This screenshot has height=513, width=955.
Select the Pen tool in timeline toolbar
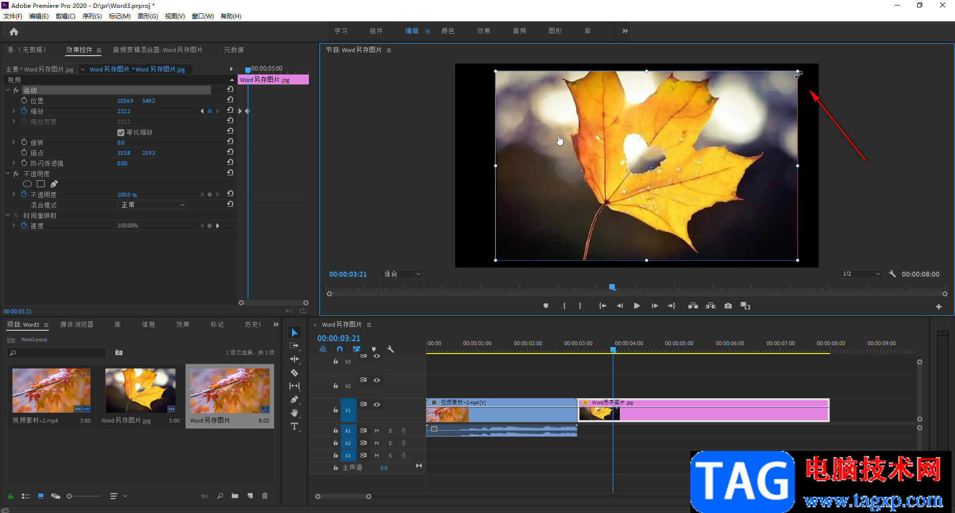click(x=294, y=399)
